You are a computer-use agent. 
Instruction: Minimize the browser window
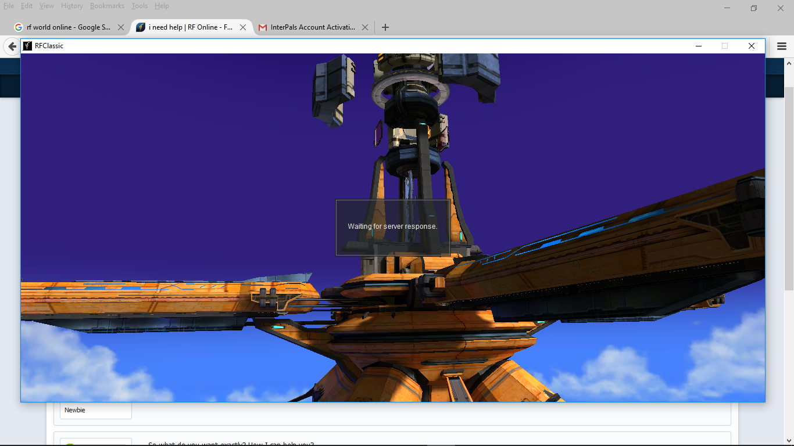coord(727,8)
